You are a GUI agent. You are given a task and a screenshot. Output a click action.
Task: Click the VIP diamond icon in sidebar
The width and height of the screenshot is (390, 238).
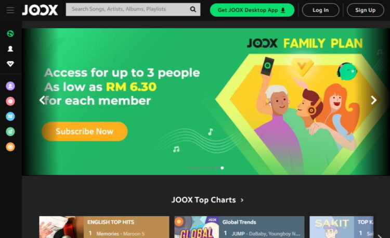pos(10,64)
